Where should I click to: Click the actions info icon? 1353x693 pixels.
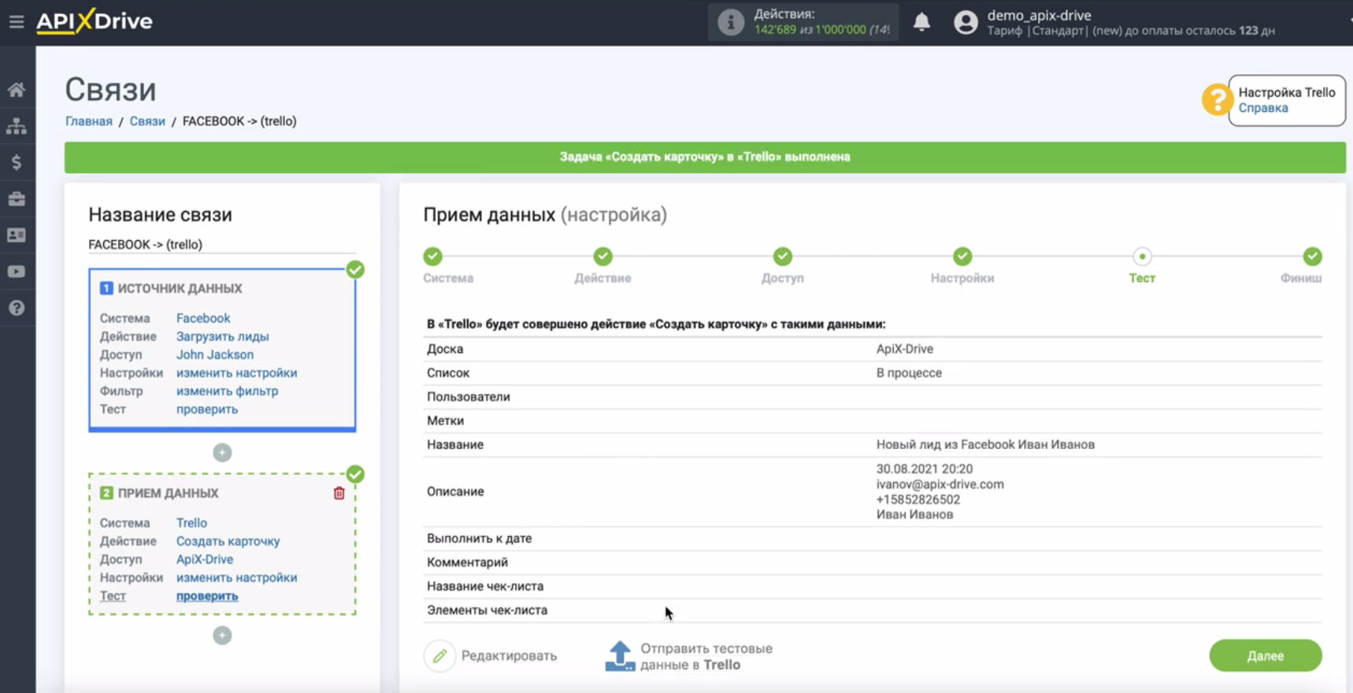click(731, 22)
